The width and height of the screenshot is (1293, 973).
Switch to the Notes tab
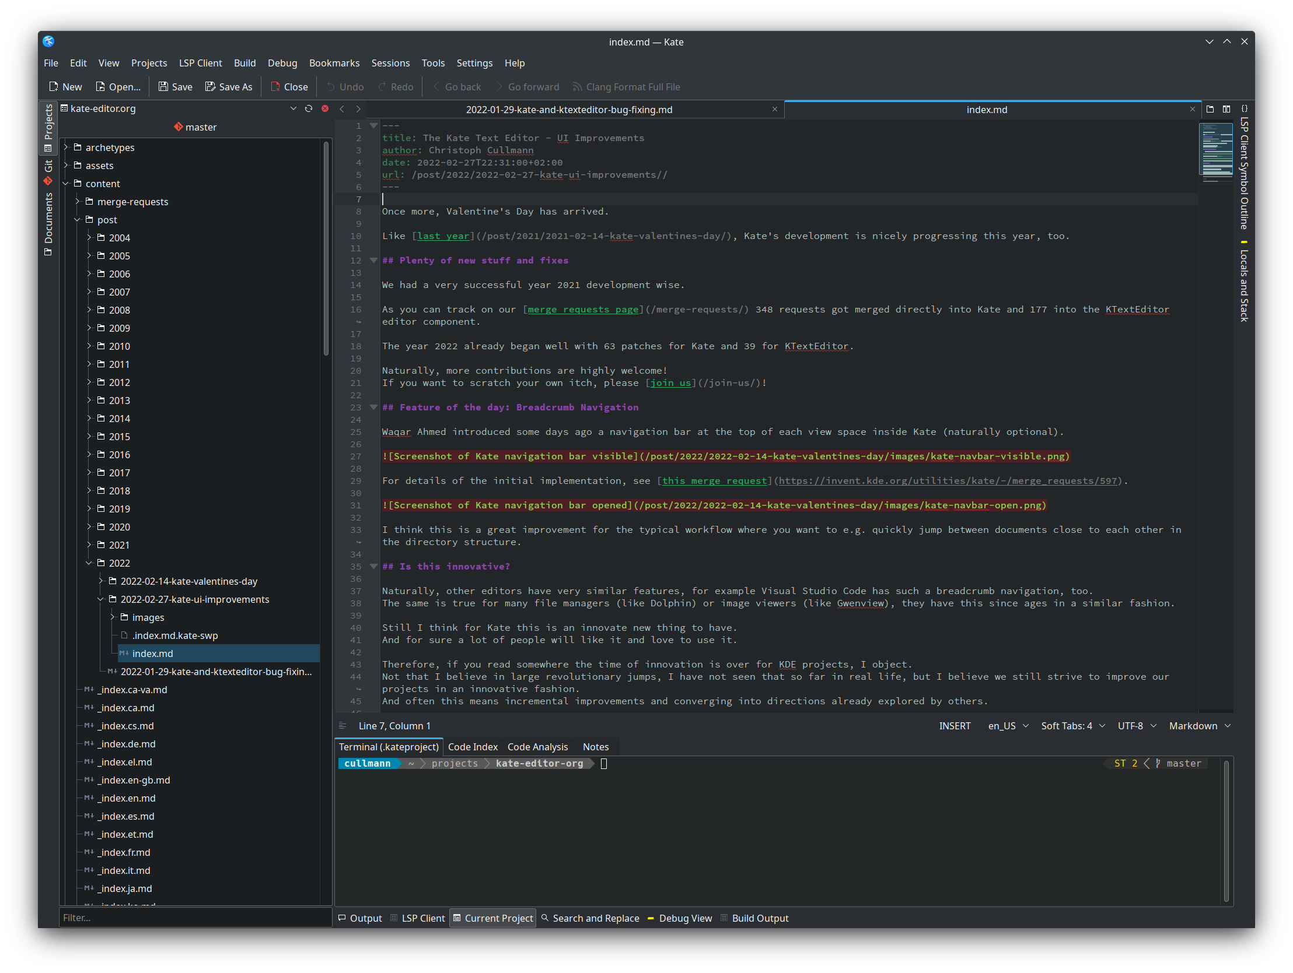tap(596, 747)
